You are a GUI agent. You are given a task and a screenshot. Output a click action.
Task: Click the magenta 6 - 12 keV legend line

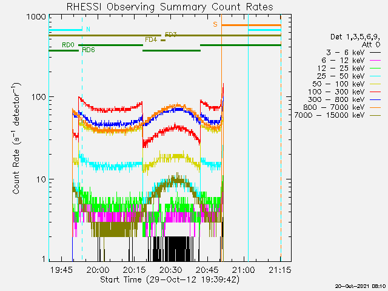pos(375,61)
